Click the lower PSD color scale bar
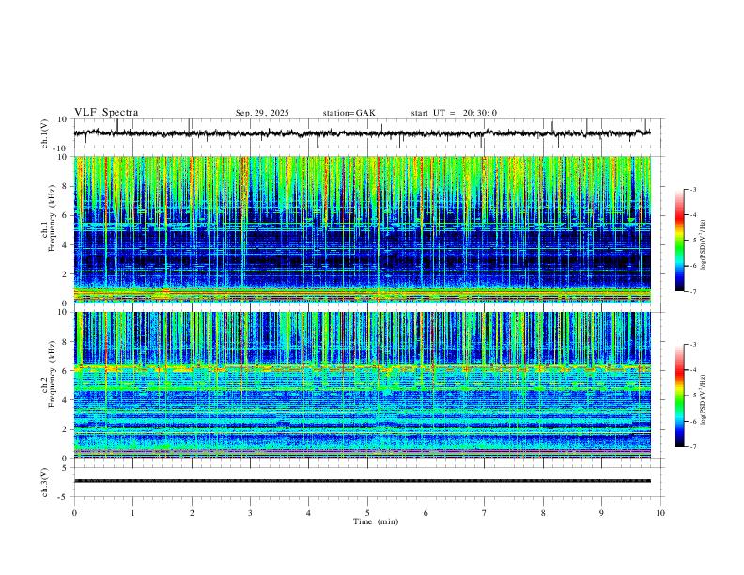Image resolution: width=744 pixels, height=575 pixels. coord(680,396)
